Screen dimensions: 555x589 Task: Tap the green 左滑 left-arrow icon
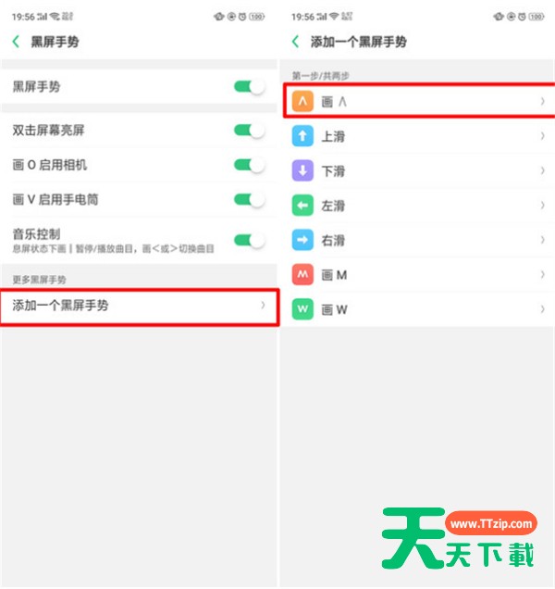tap(302, 205)
